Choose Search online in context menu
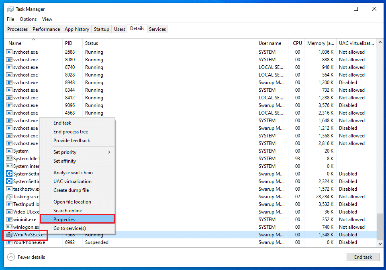386x270 pixels. [x=77, y=211]
